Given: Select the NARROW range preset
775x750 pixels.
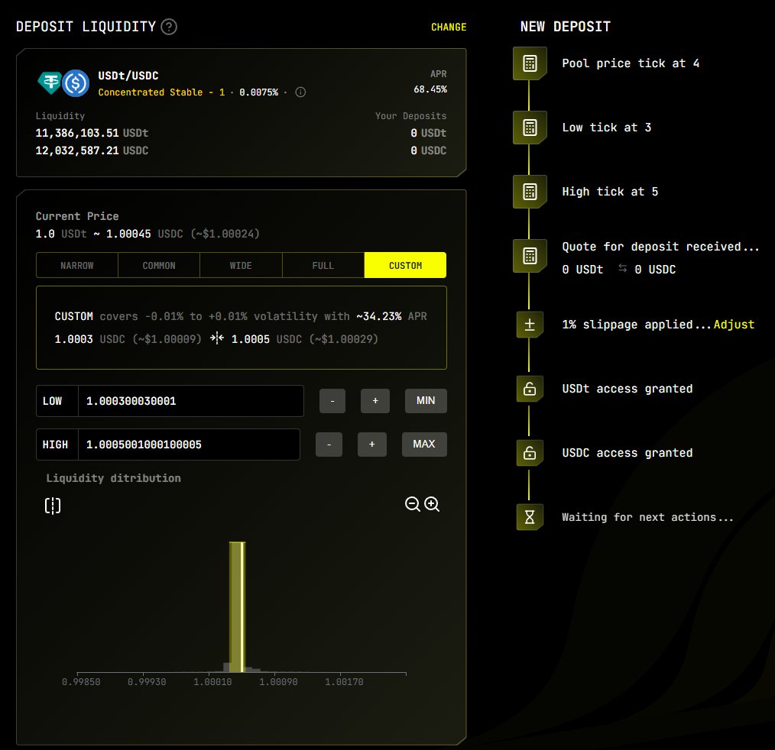Looking at the screenshot, I should coord(77,265).
